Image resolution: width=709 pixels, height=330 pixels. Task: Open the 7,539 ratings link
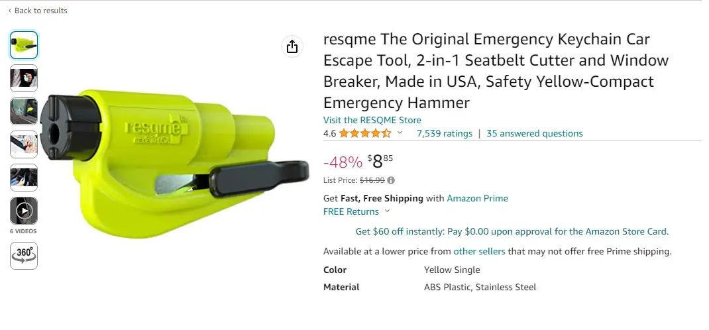pos(444,133)
